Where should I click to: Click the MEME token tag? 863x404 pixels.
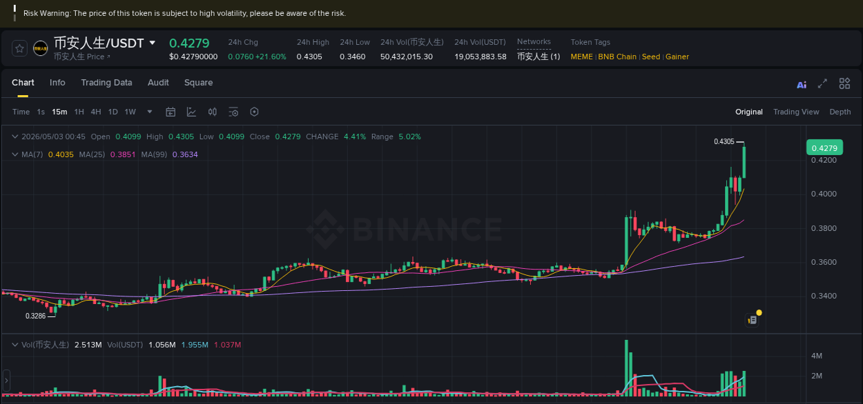581,57
